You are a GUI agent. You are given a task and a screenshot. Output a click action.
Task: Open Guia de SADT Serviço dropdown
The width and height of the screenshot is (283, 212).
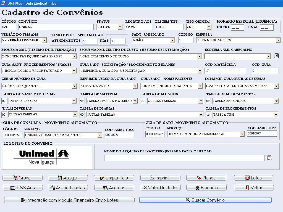click(x=242, y=134)
